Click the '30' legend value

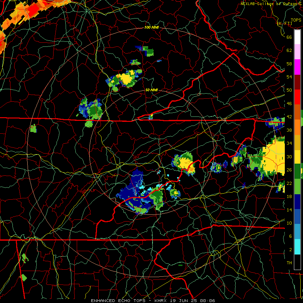pyautogui.click(x=289, y=157)
